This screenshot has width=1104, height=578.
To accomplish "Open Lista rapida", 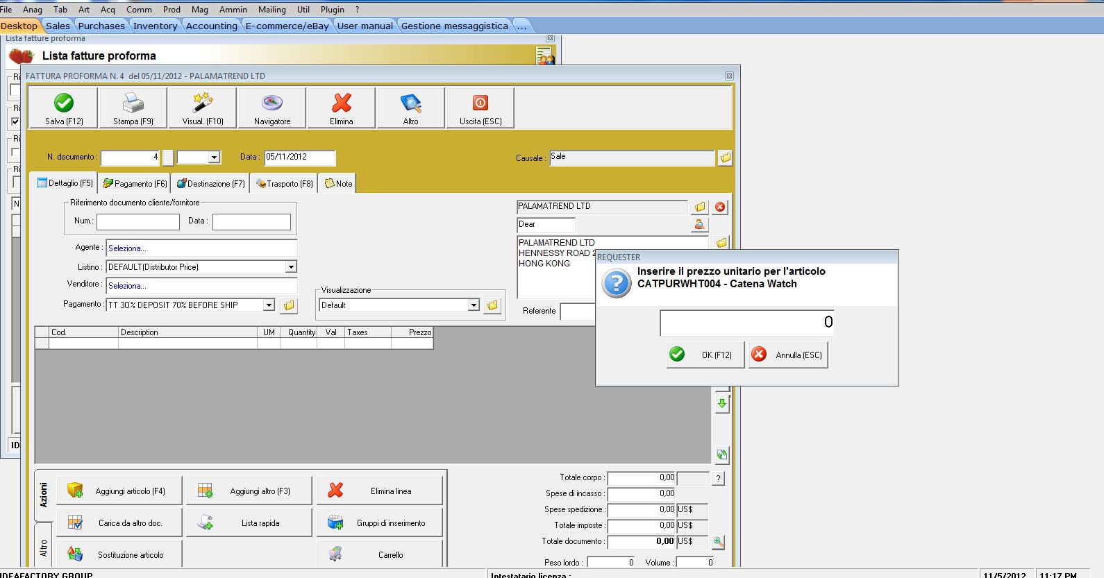I will click(249, 522).
